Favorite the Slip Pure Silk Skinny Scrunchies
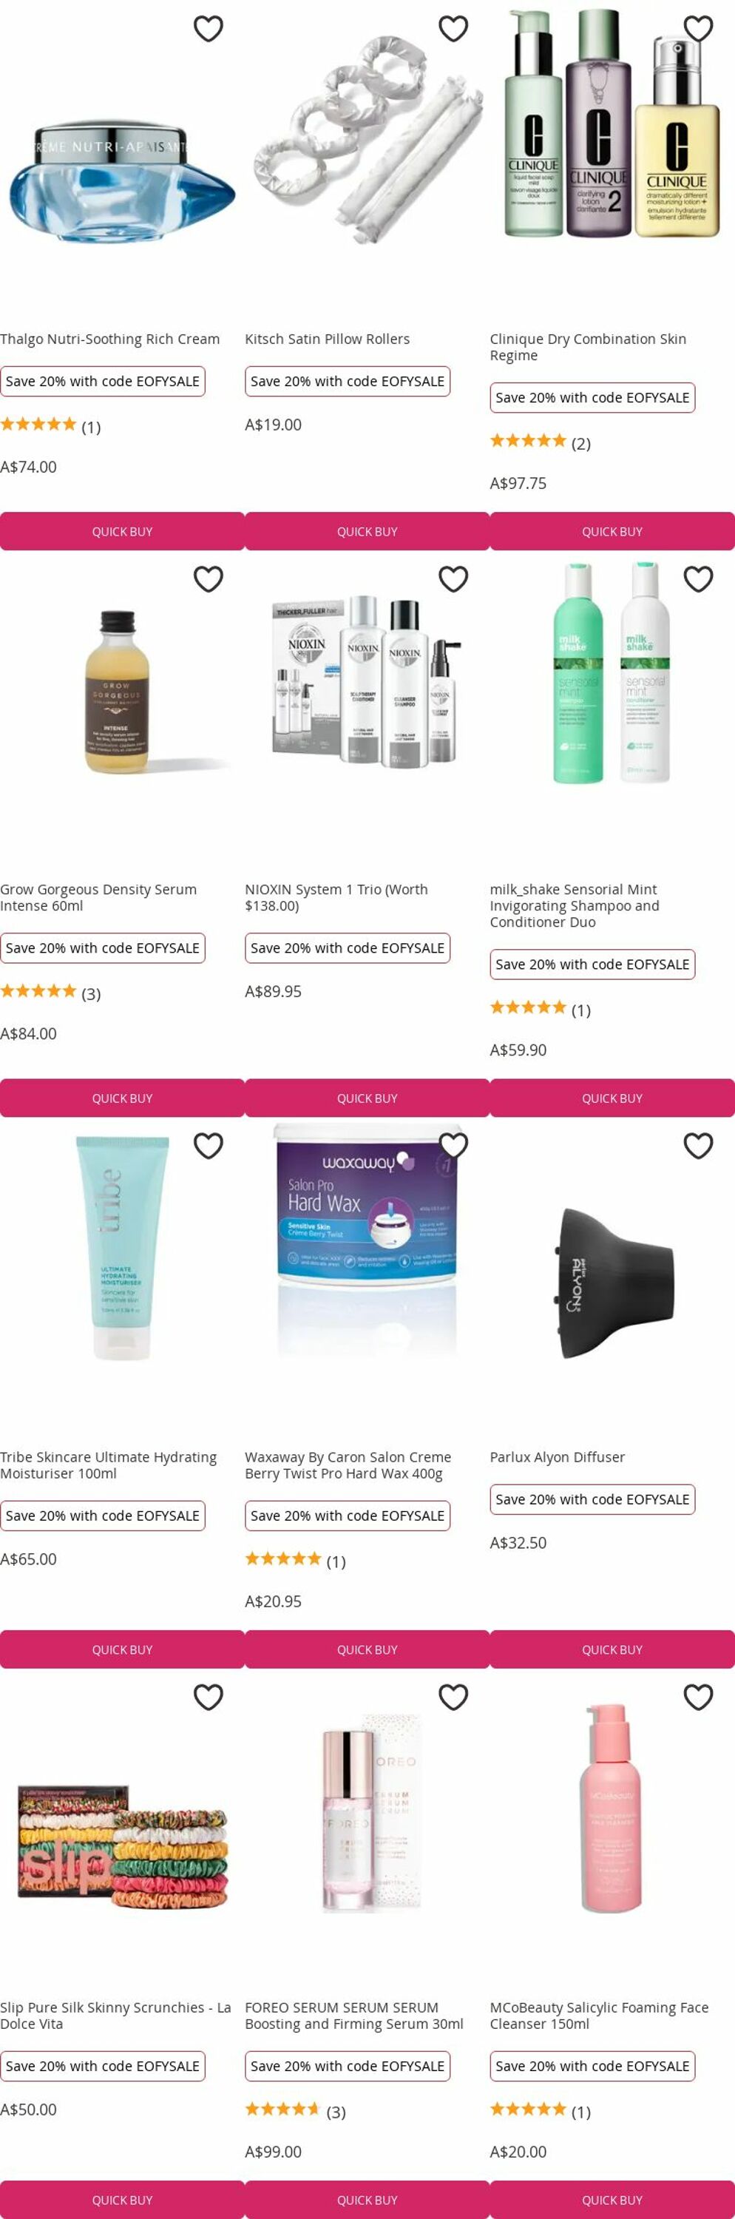The height and width of the screenshot is (2219, 735). [x=209, y=1697]
